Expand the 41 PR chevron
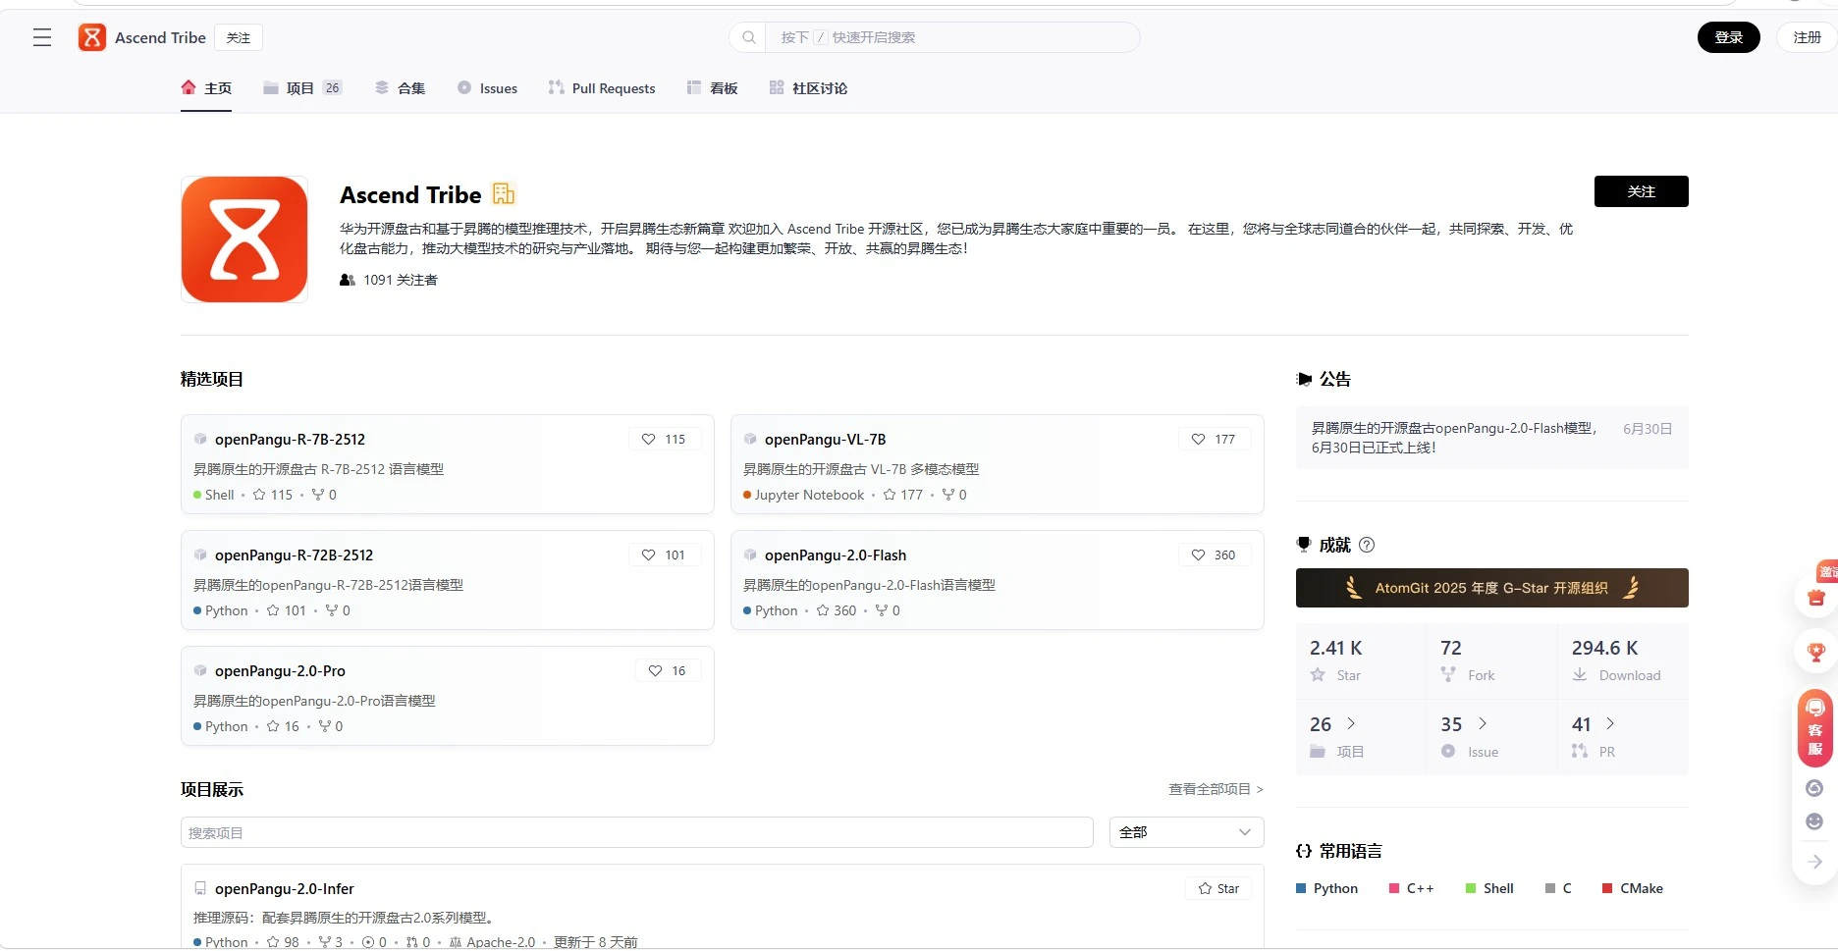The image size is (1838, 951). pyautogui.click(x=1610, y=723)
